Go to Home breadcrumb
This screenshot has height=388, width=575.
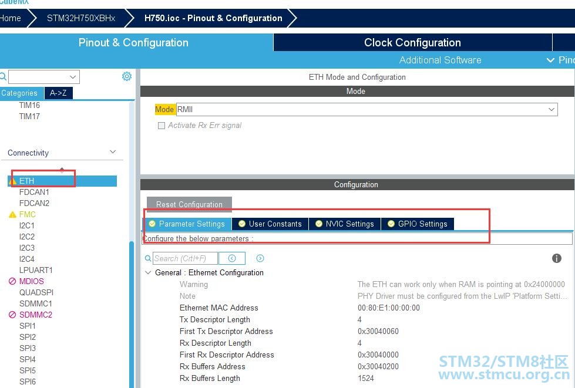[x=10, y=18]
